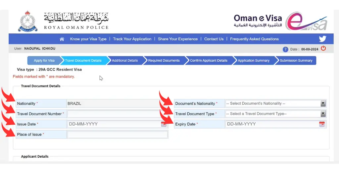This screenshot has width=339, height=184.
Task: Click the date 06-09-2024
Action: pos(310,49)
